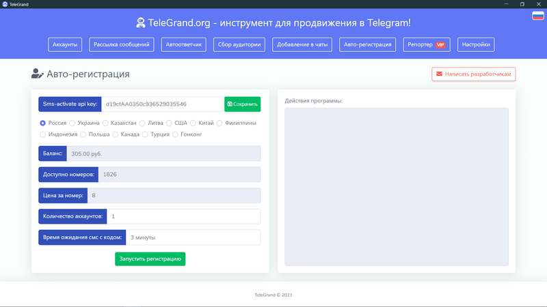Click Сохранить to save the api key
The height and width of the screenshot is (307, 547).
[243, 104]
